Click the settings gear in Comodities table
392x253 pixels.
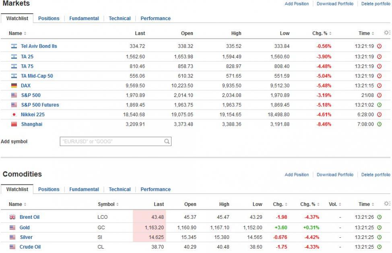(x=386, y=204)
